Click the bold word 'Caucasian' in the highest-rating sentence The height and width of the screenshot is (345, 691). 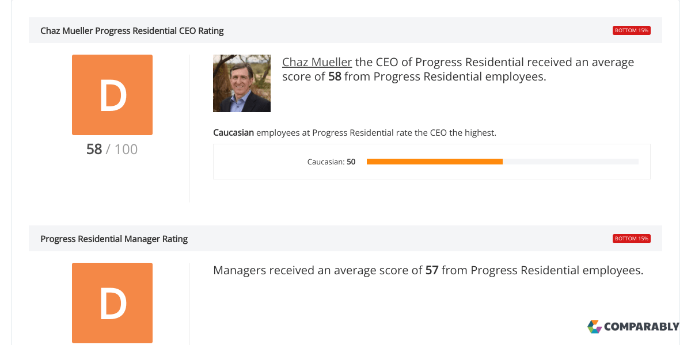pos(233,133)
